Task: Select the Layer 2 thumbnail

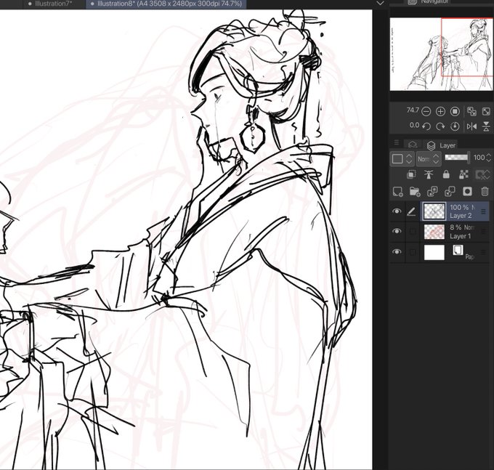Action: pyautogui.click(x=434, y=211)
